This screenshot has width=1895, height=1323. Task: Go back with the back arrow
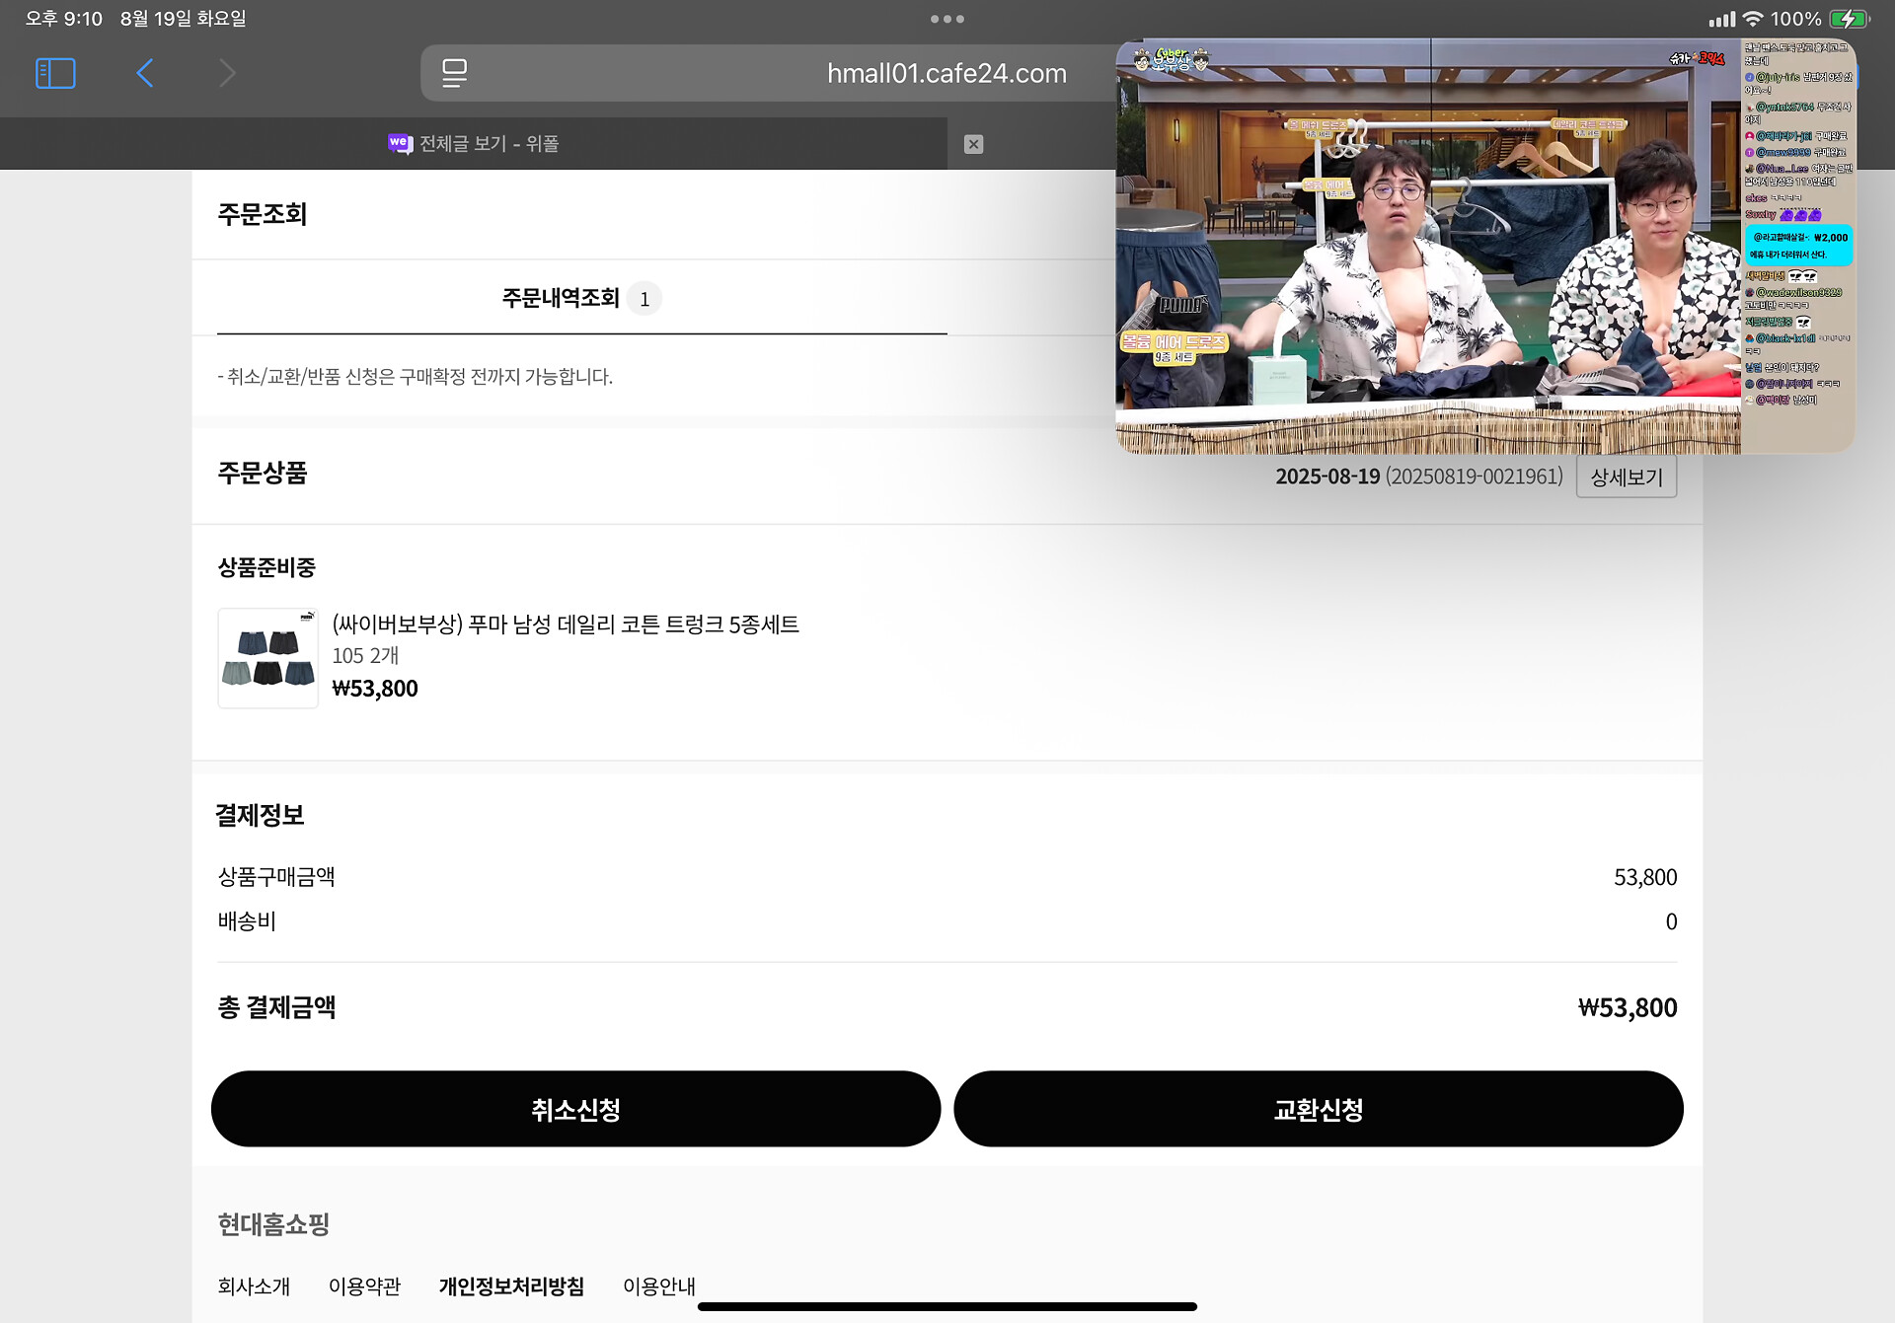pos(145,73)
